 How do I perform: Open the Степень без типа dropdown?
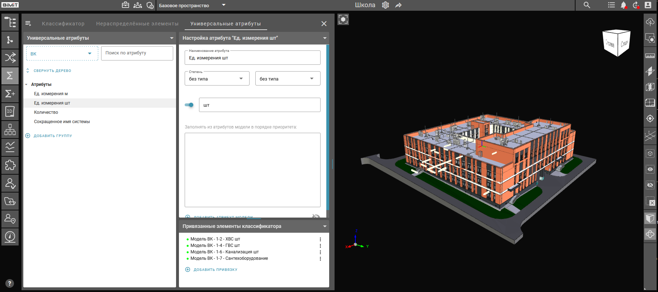[x=217, y=78]
